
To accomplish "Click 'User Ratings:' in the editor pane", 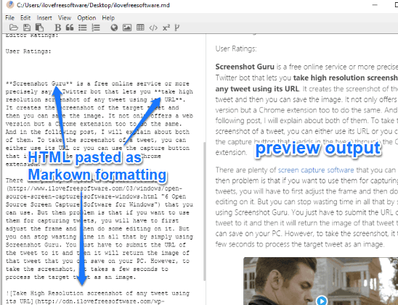I will (x=28, y=51).
